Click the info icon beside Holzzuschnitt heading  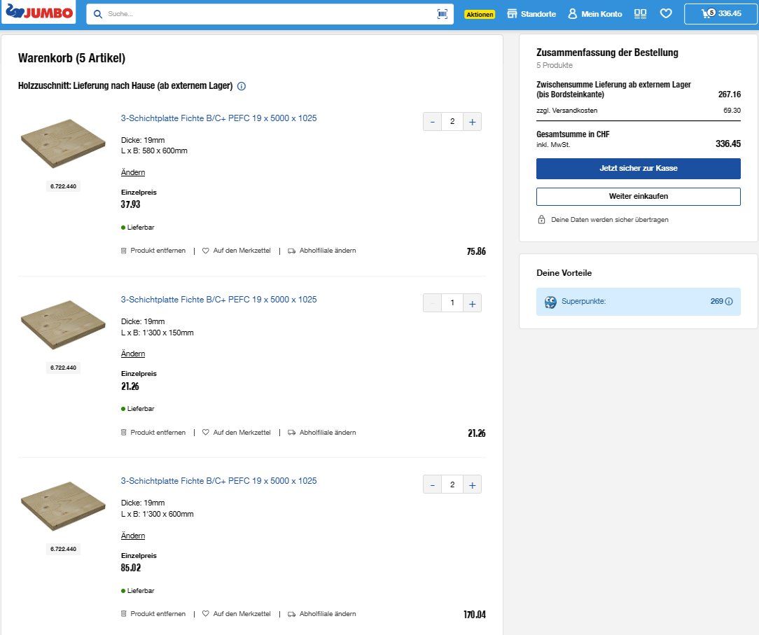242,86
